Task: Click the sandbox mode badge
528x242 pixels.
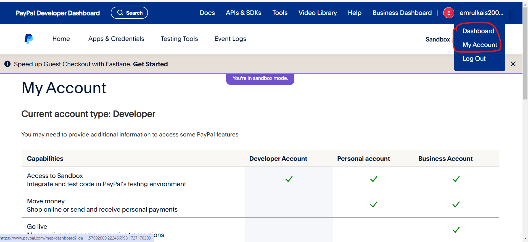Action: point(260,78)
